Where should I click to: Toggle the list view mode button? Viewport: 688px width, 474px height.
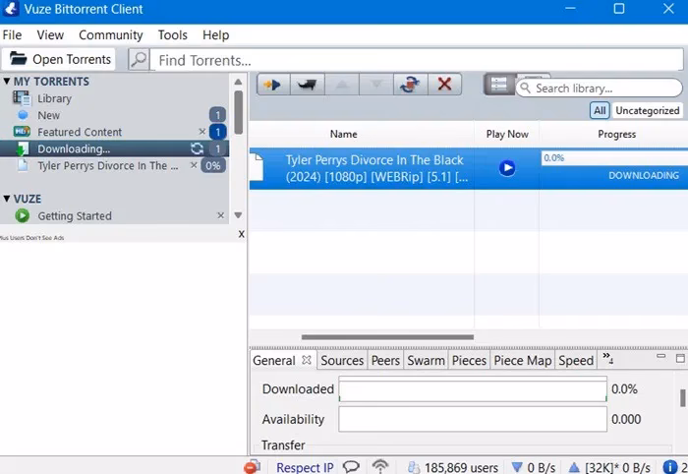tap(498, 85)
